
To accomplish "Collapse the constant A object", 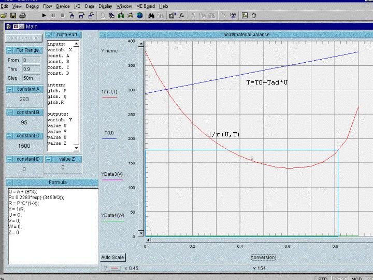I will (10, 89).
